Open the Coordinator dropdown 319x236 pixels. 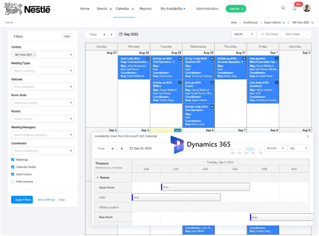[43, 151]
